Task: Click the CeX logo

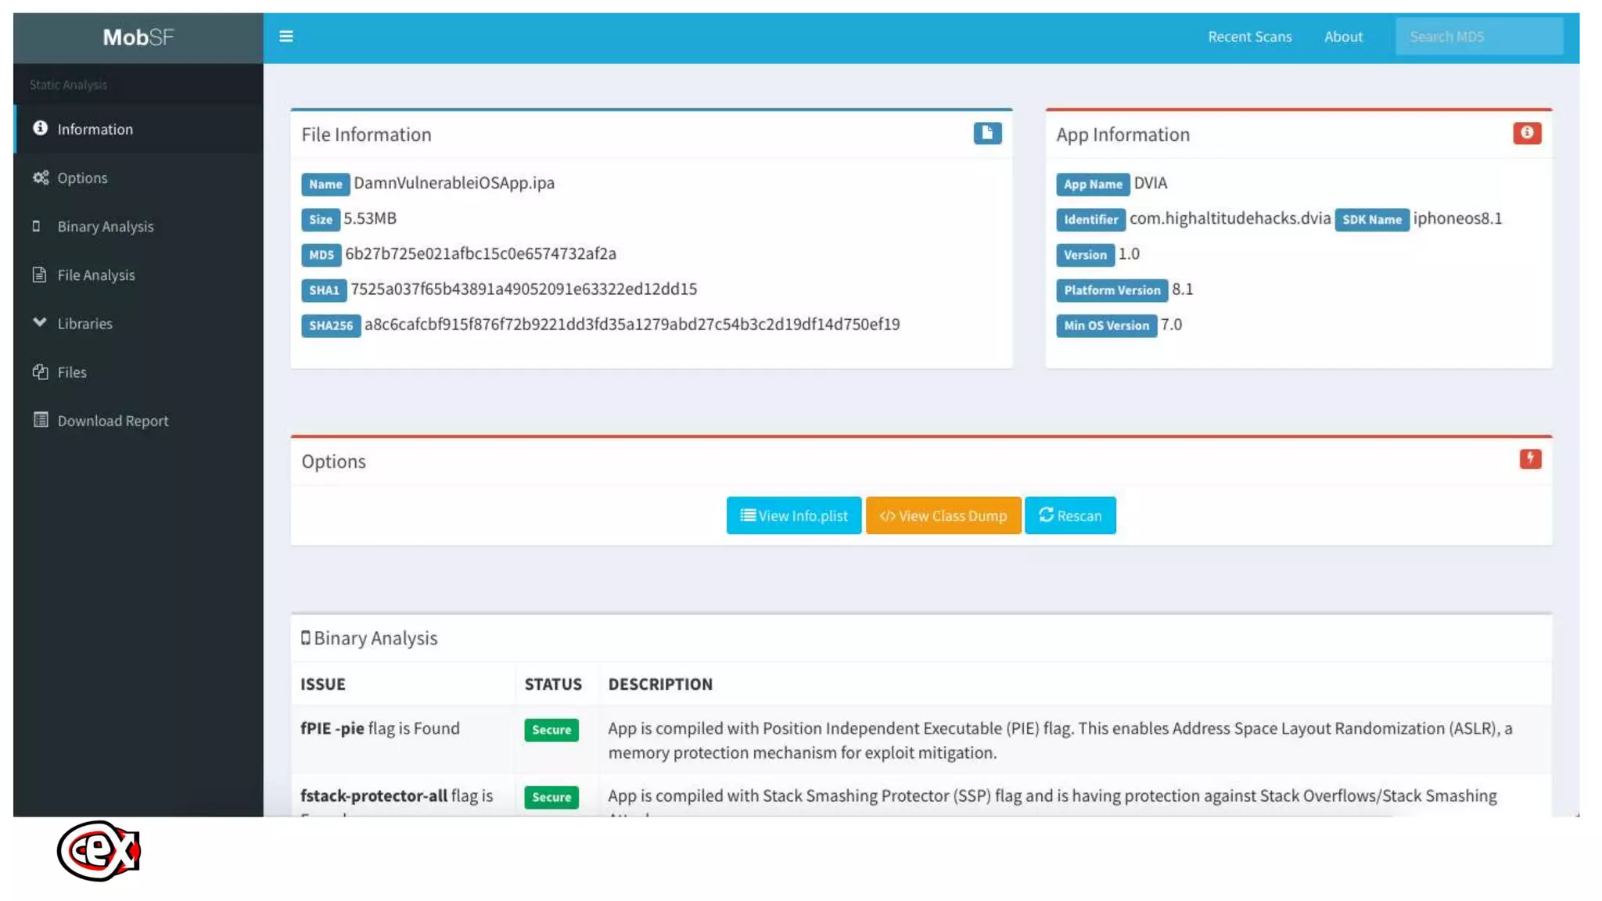Action: coord(99,851)
